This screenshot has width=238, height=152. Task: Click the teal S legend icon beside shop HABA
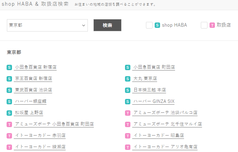(x=157, y=25)
